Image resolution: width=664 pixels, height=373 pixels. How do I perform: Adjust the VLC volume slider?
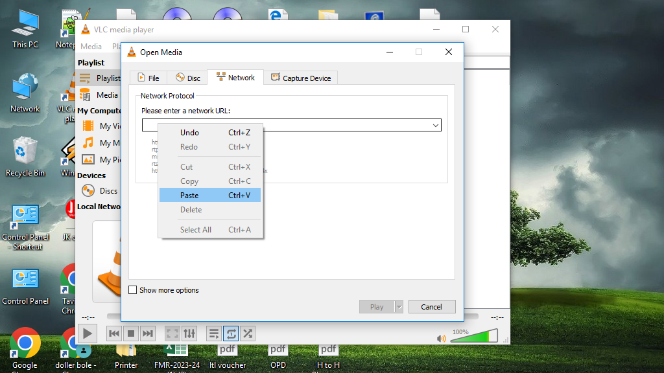474,336
